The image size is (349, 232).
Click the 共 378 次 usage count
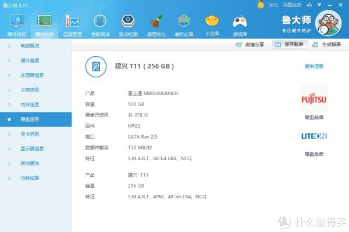(x=138, y=115)
